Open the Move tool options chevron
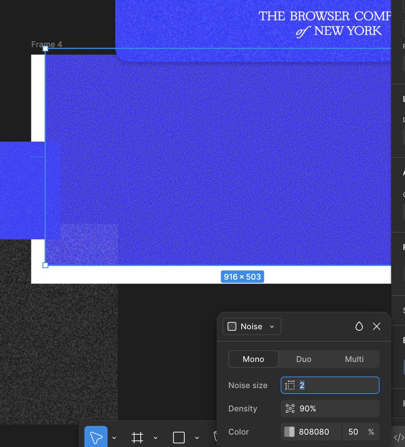The image size is (405, 447). (x=114, y=438)
